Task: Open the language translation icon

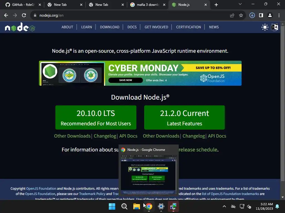Action: (x=274, y=27)
